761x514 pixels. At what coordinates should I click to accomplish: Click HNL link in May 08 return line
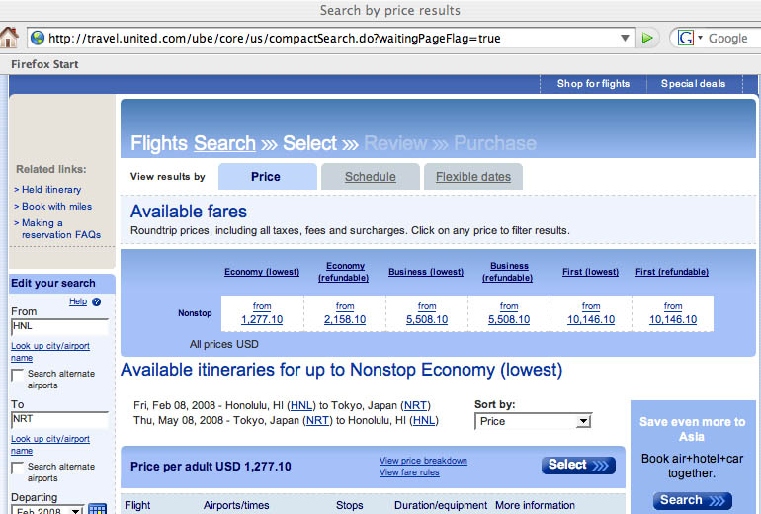[x=424, y=421]
